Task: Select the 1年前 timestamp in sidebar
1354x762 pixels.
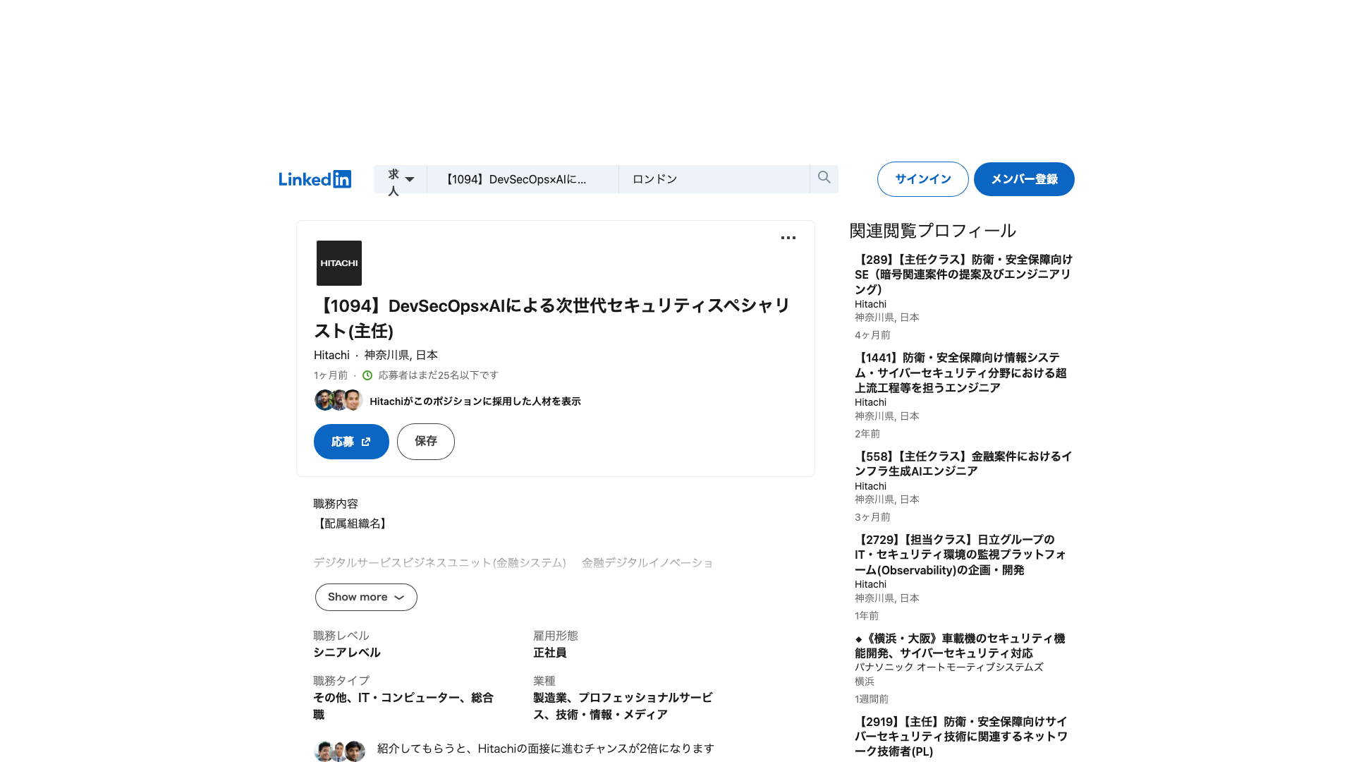Action: click(867, 616)
